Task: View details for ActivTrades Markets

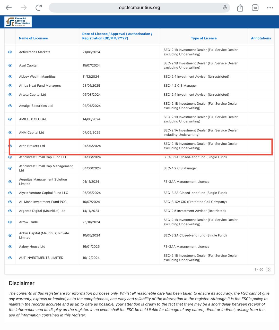Action: tap(10, 52)
